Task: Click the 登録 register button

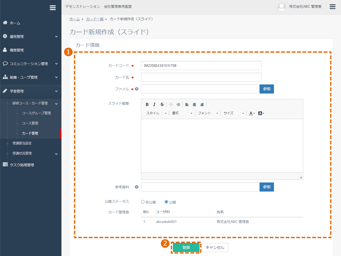Action: [x=186, y=247]
